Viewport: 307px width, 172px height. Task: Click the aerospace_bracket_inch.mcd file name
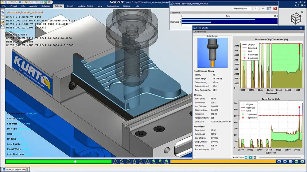(25, 12)
